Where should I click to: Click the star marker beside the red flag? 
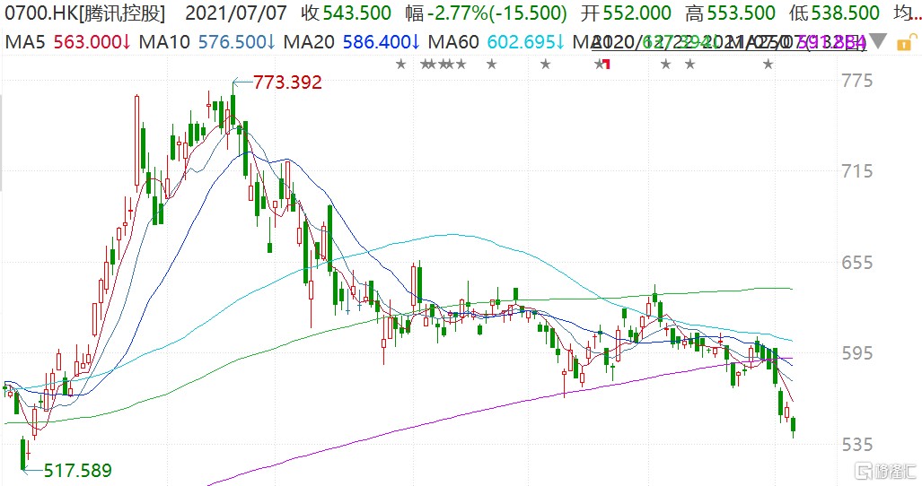pos(599,64)
